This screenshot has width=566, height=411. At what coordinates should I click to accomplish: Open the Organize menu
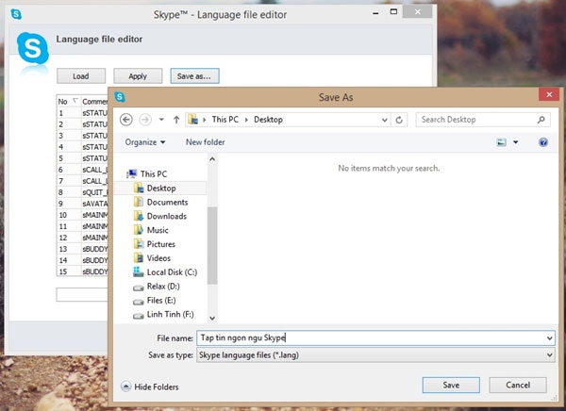(144, 142)
